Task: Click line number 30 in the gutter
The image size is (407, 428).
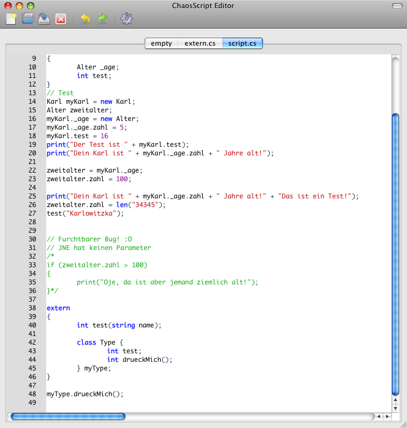Action: (31, 239)
